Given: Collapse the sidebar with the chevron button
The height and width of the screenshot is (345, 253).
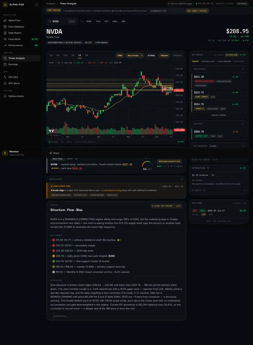Looking at the screenshot, I should [x=37, y=5].
